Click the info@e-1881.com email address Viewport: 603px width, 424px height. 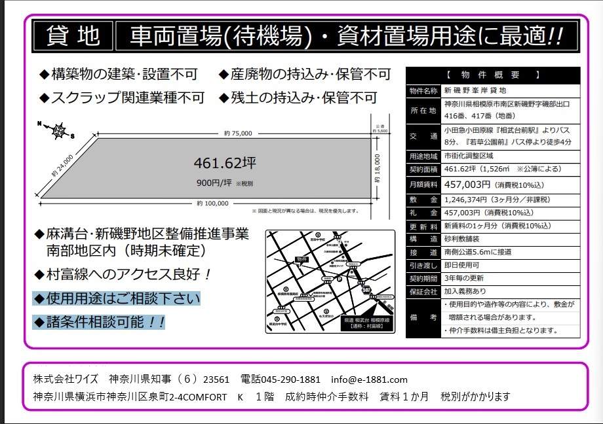pyautogui.click(x=369, y=380)
